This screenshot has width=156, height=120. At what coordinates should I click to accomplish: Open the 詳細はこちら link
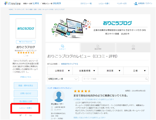pos(26,77)
